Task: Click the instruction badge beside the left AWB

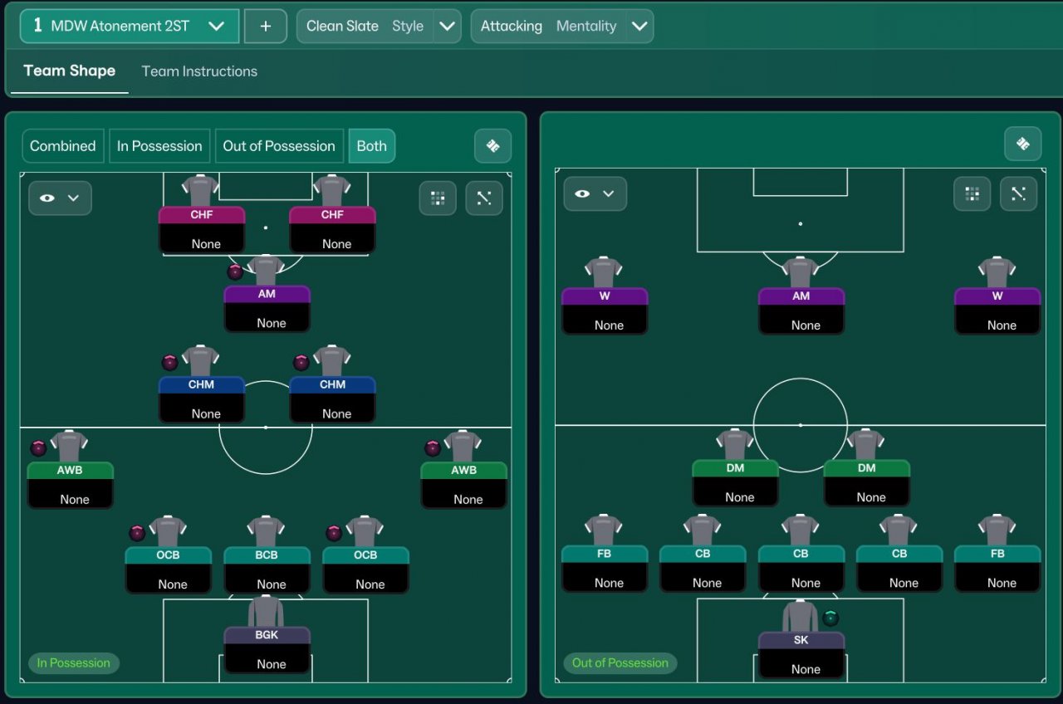Action: (38, 448)
